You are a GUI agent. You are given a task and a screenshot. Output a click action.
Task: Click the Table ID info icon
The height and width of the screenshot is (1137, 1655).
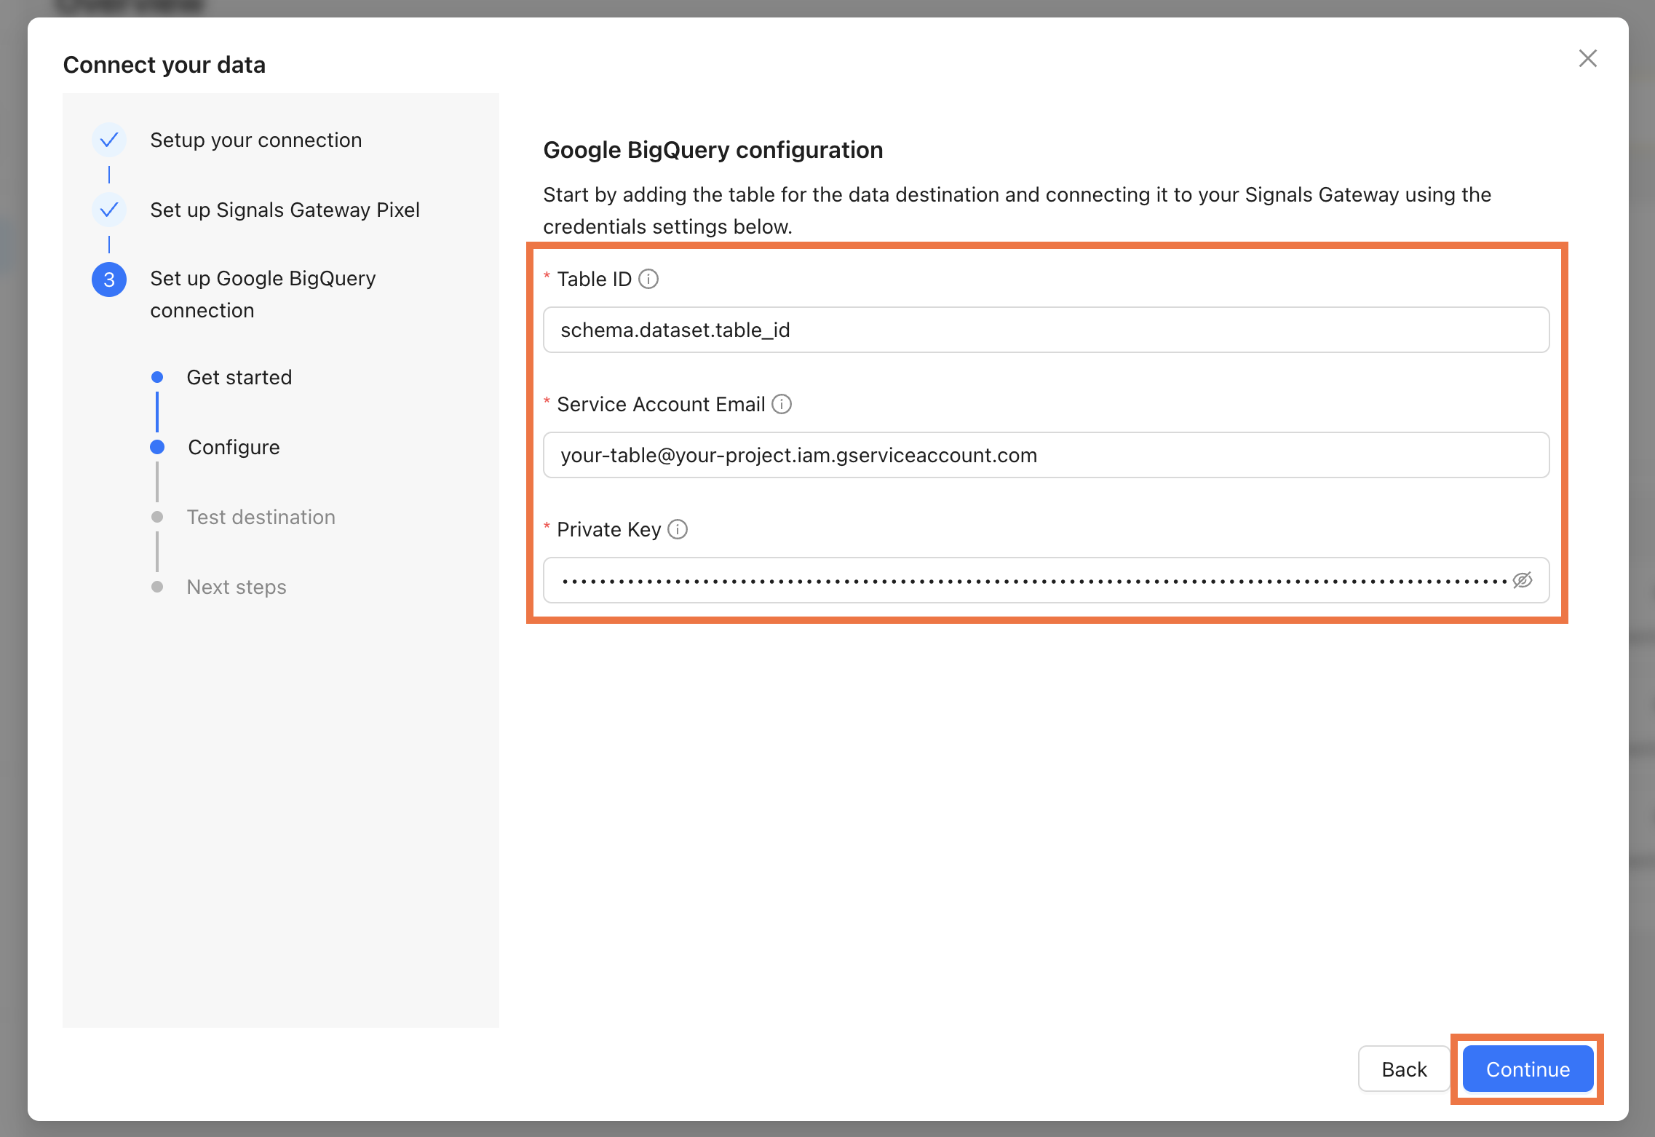648,280
